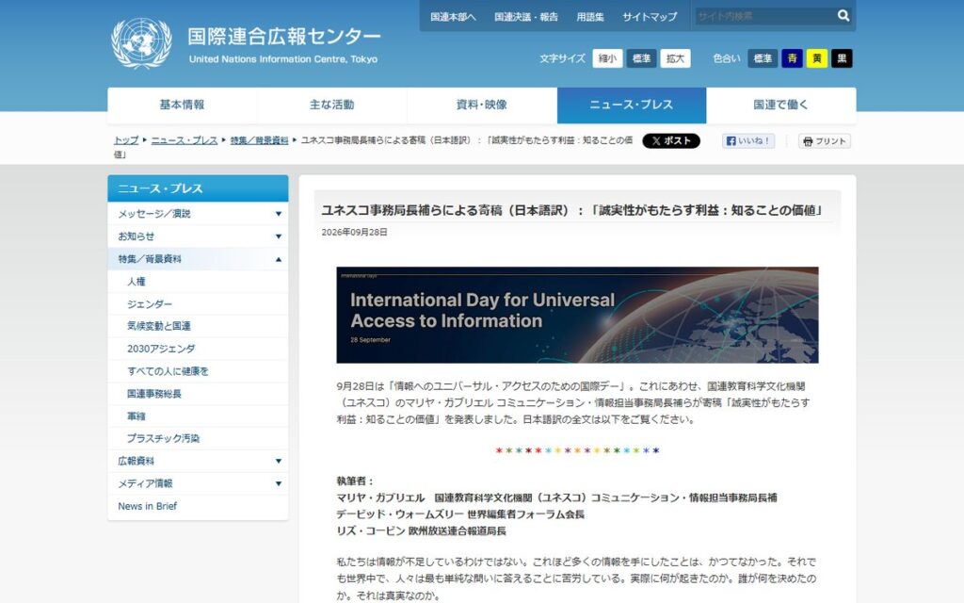Click the UN emblem logo
964x603 pixels.
click(141, 43)
